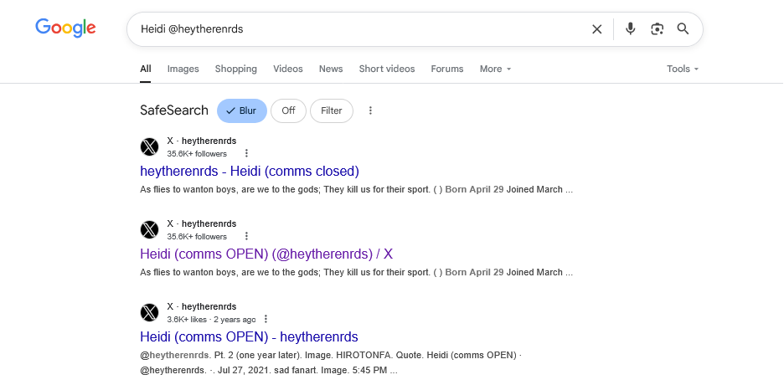784x385 pixels.
Task: Open options menu for comms closed result
Action: coord(246,153)
